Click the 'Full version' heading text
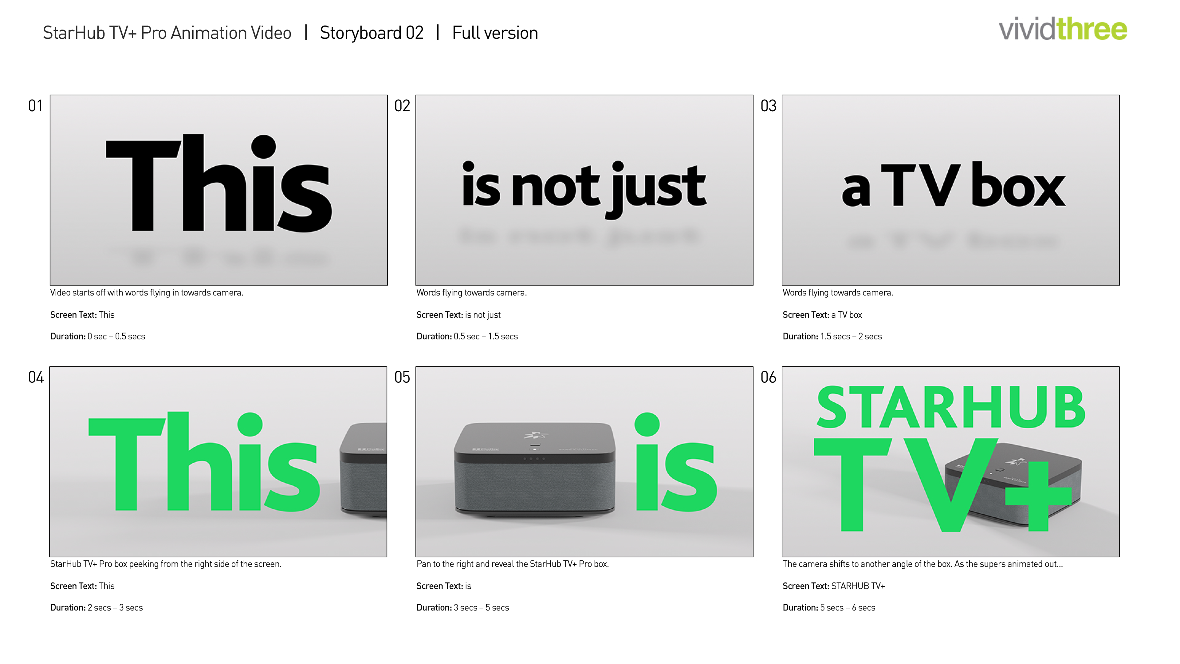The width and height of the screenshot is (1180, 664). click(x=495, y=33)
